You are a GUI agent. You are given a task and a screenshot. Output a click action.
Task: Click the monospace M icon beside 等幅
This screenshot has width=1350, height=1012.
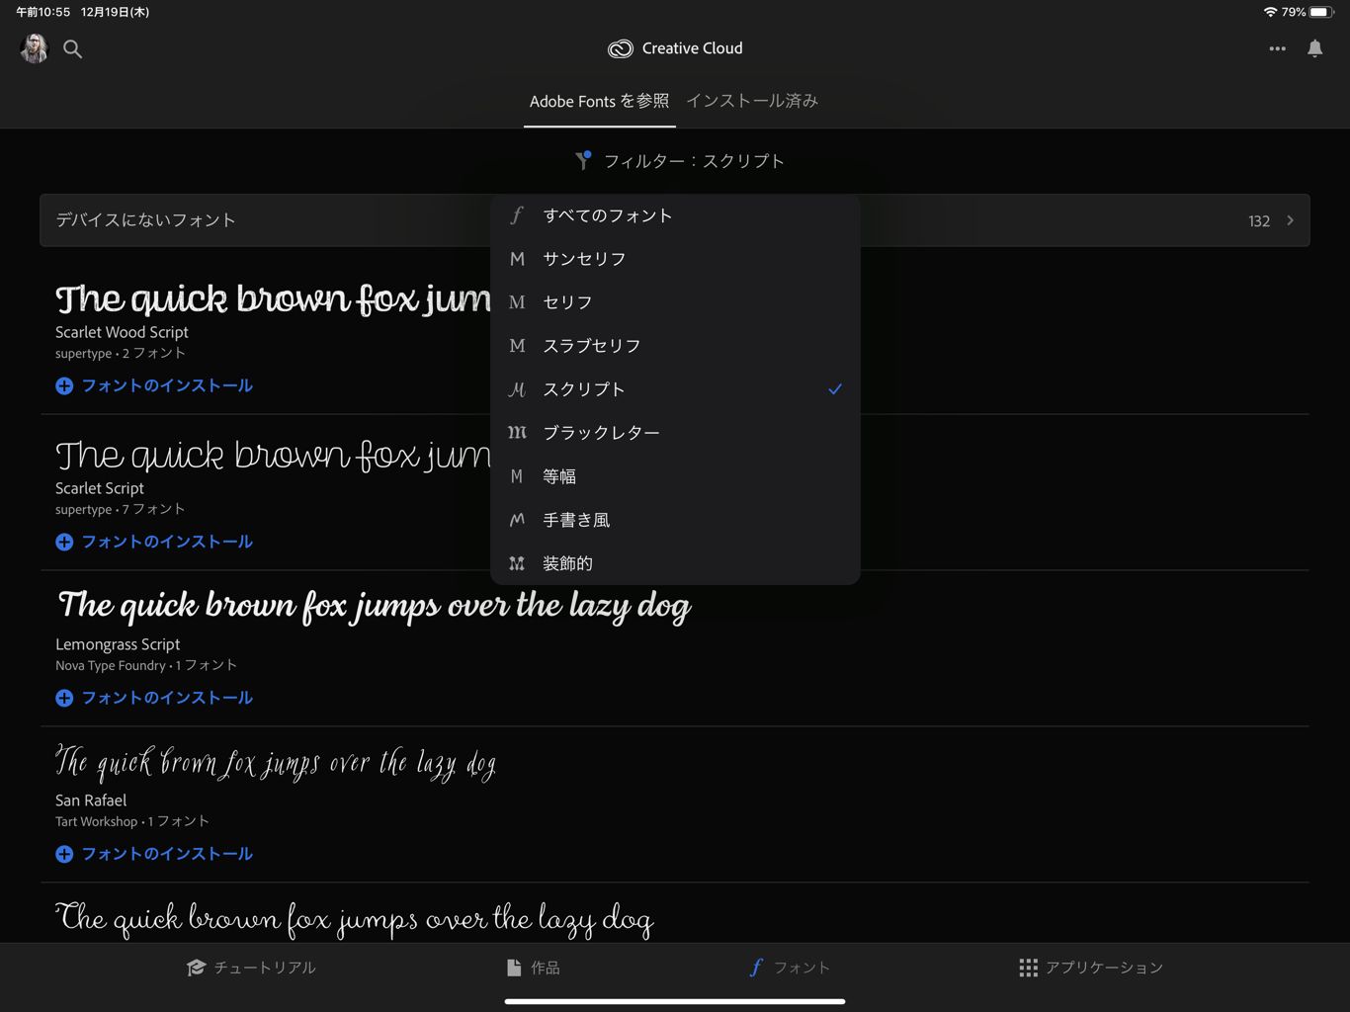517,476
